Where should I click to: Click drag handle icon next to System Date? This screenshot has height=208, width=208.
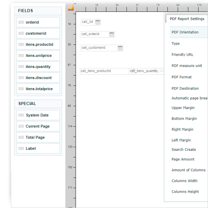[x=21, y=115]
